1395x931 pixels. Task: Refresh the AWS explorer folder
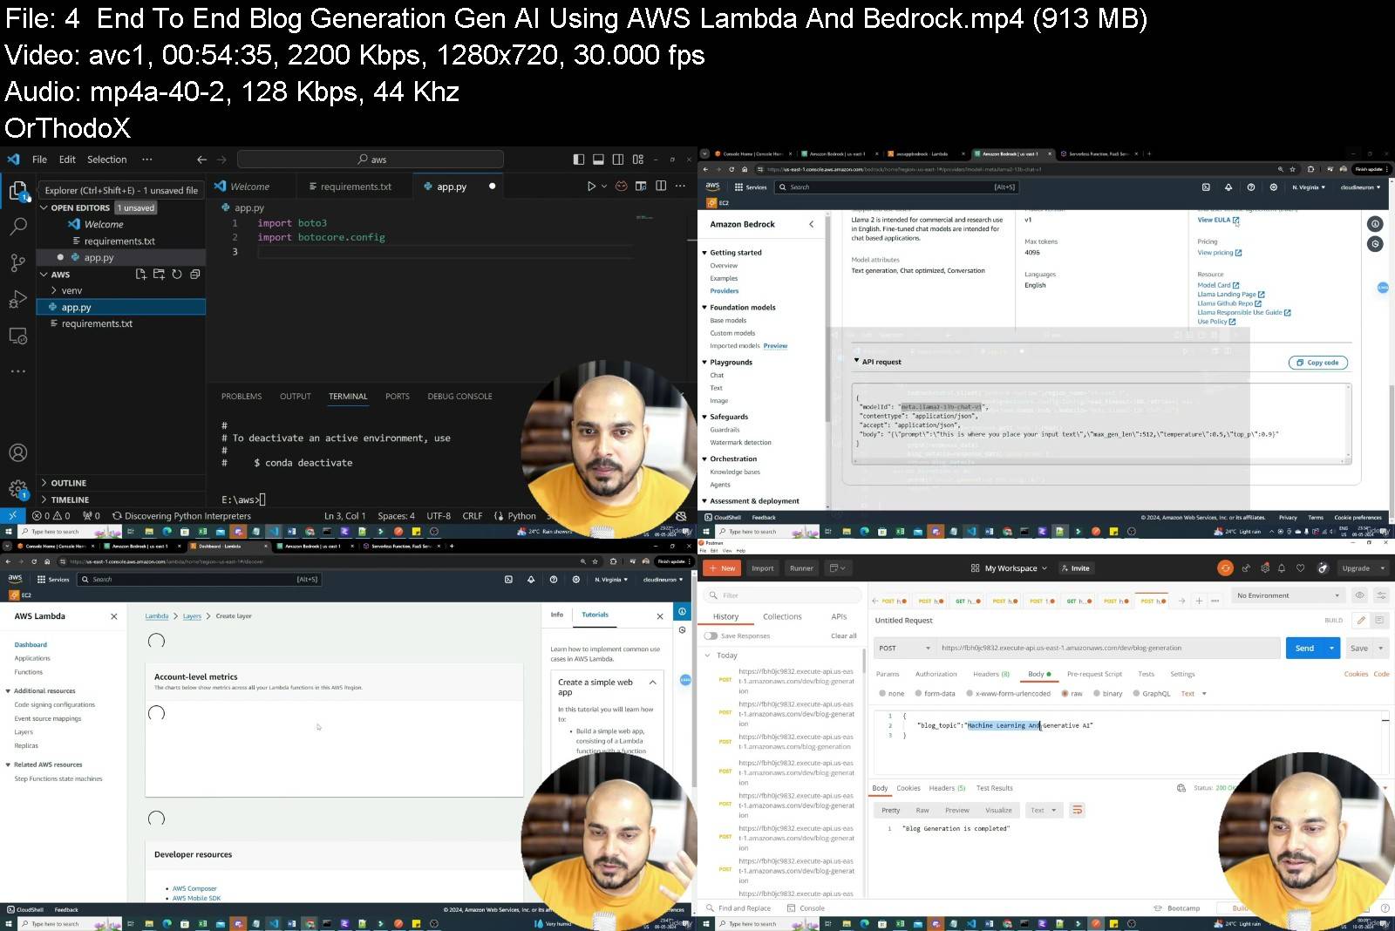click(x=177, y=275)
